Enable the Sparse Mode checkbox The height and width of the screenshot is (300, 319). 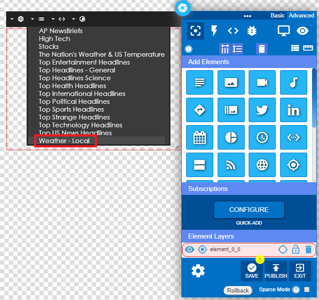pyautogui.click(x=307, y=290)
